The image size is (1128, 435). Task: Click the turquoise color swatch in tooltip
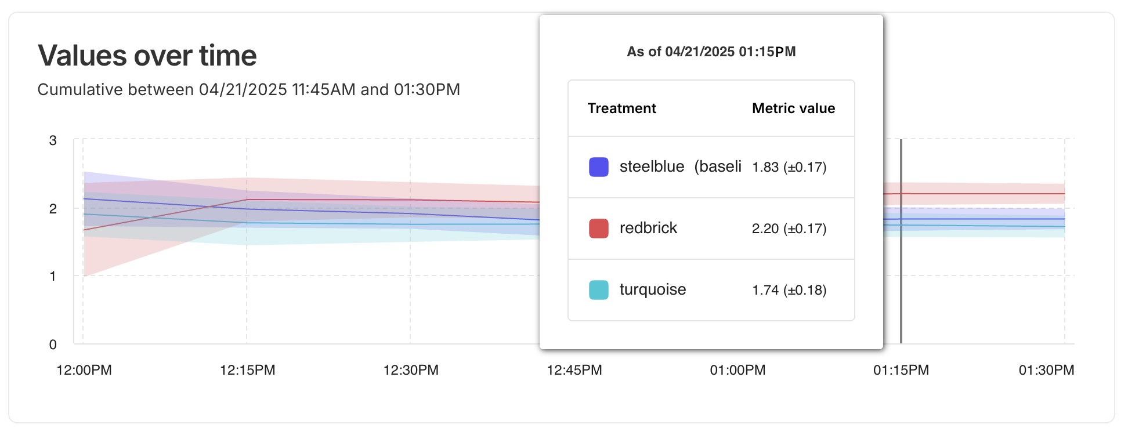click(x=598, y=290)
